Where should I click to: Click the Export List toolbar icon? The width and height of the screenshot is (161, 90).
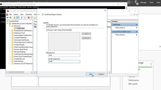[35, 18]
